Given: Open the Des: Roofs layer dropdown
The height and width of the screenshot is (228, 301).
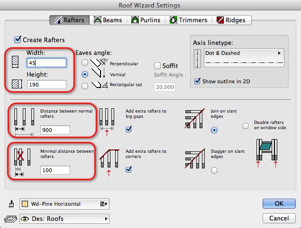Looking at the screenshot, I should (64, 219).
